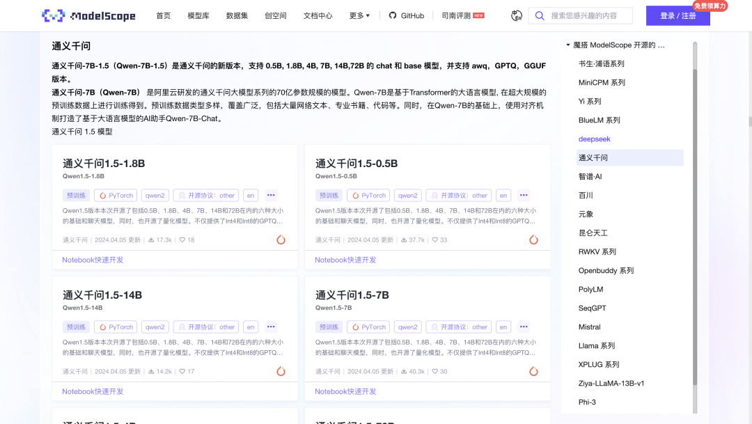Click orange flame icon on 通义千问1.5-0.5B card
Image resolution: width=752 pixels, height=424 pixels.
(534, 240)
